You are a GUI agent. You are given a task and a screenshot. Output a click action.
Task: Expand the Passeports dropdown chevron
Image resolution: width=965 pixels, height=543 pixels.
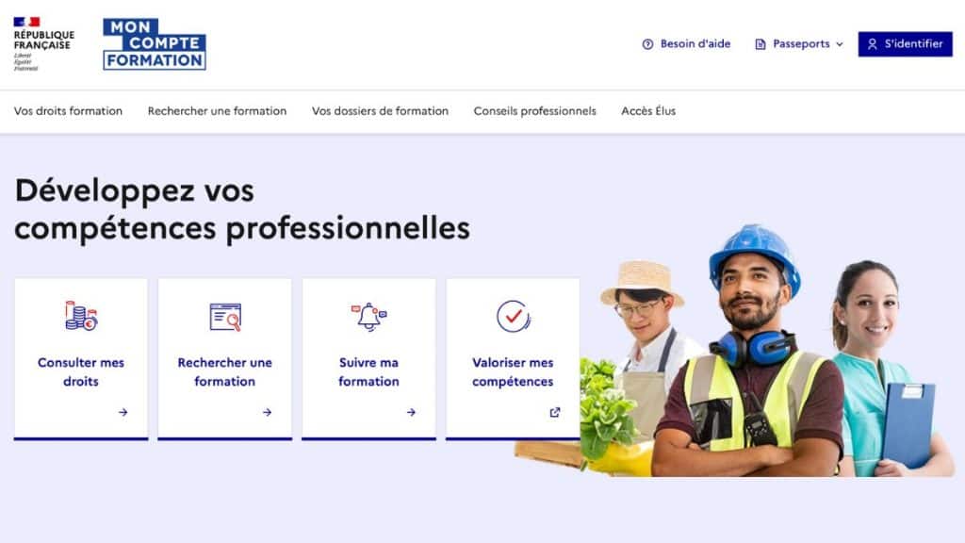pyautogui.click(x=840, y=44)
